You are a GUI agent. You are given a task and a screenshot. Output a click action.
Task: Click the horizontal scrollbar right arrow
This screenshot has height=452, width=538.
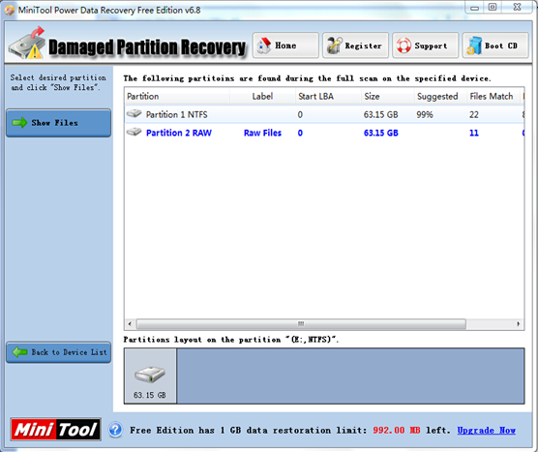pyautogui.click(x=518, y=323)
